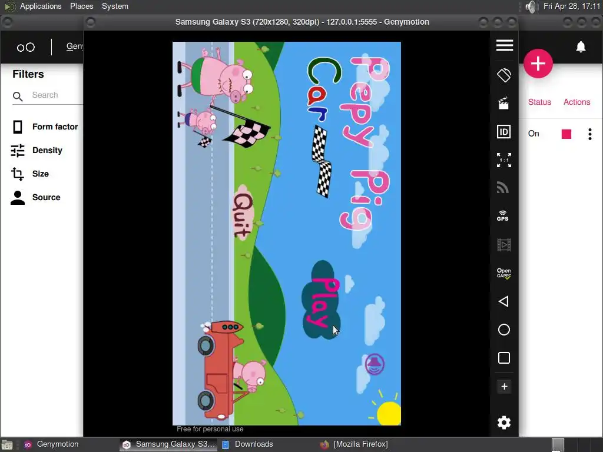Open the System menu
The width and height of the screenshot is (603, 452).
click(x=115, y=6)
